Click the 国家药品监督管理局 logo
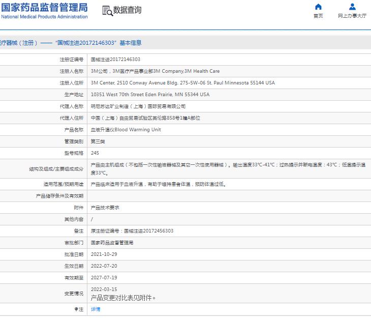 coord(44,7)
